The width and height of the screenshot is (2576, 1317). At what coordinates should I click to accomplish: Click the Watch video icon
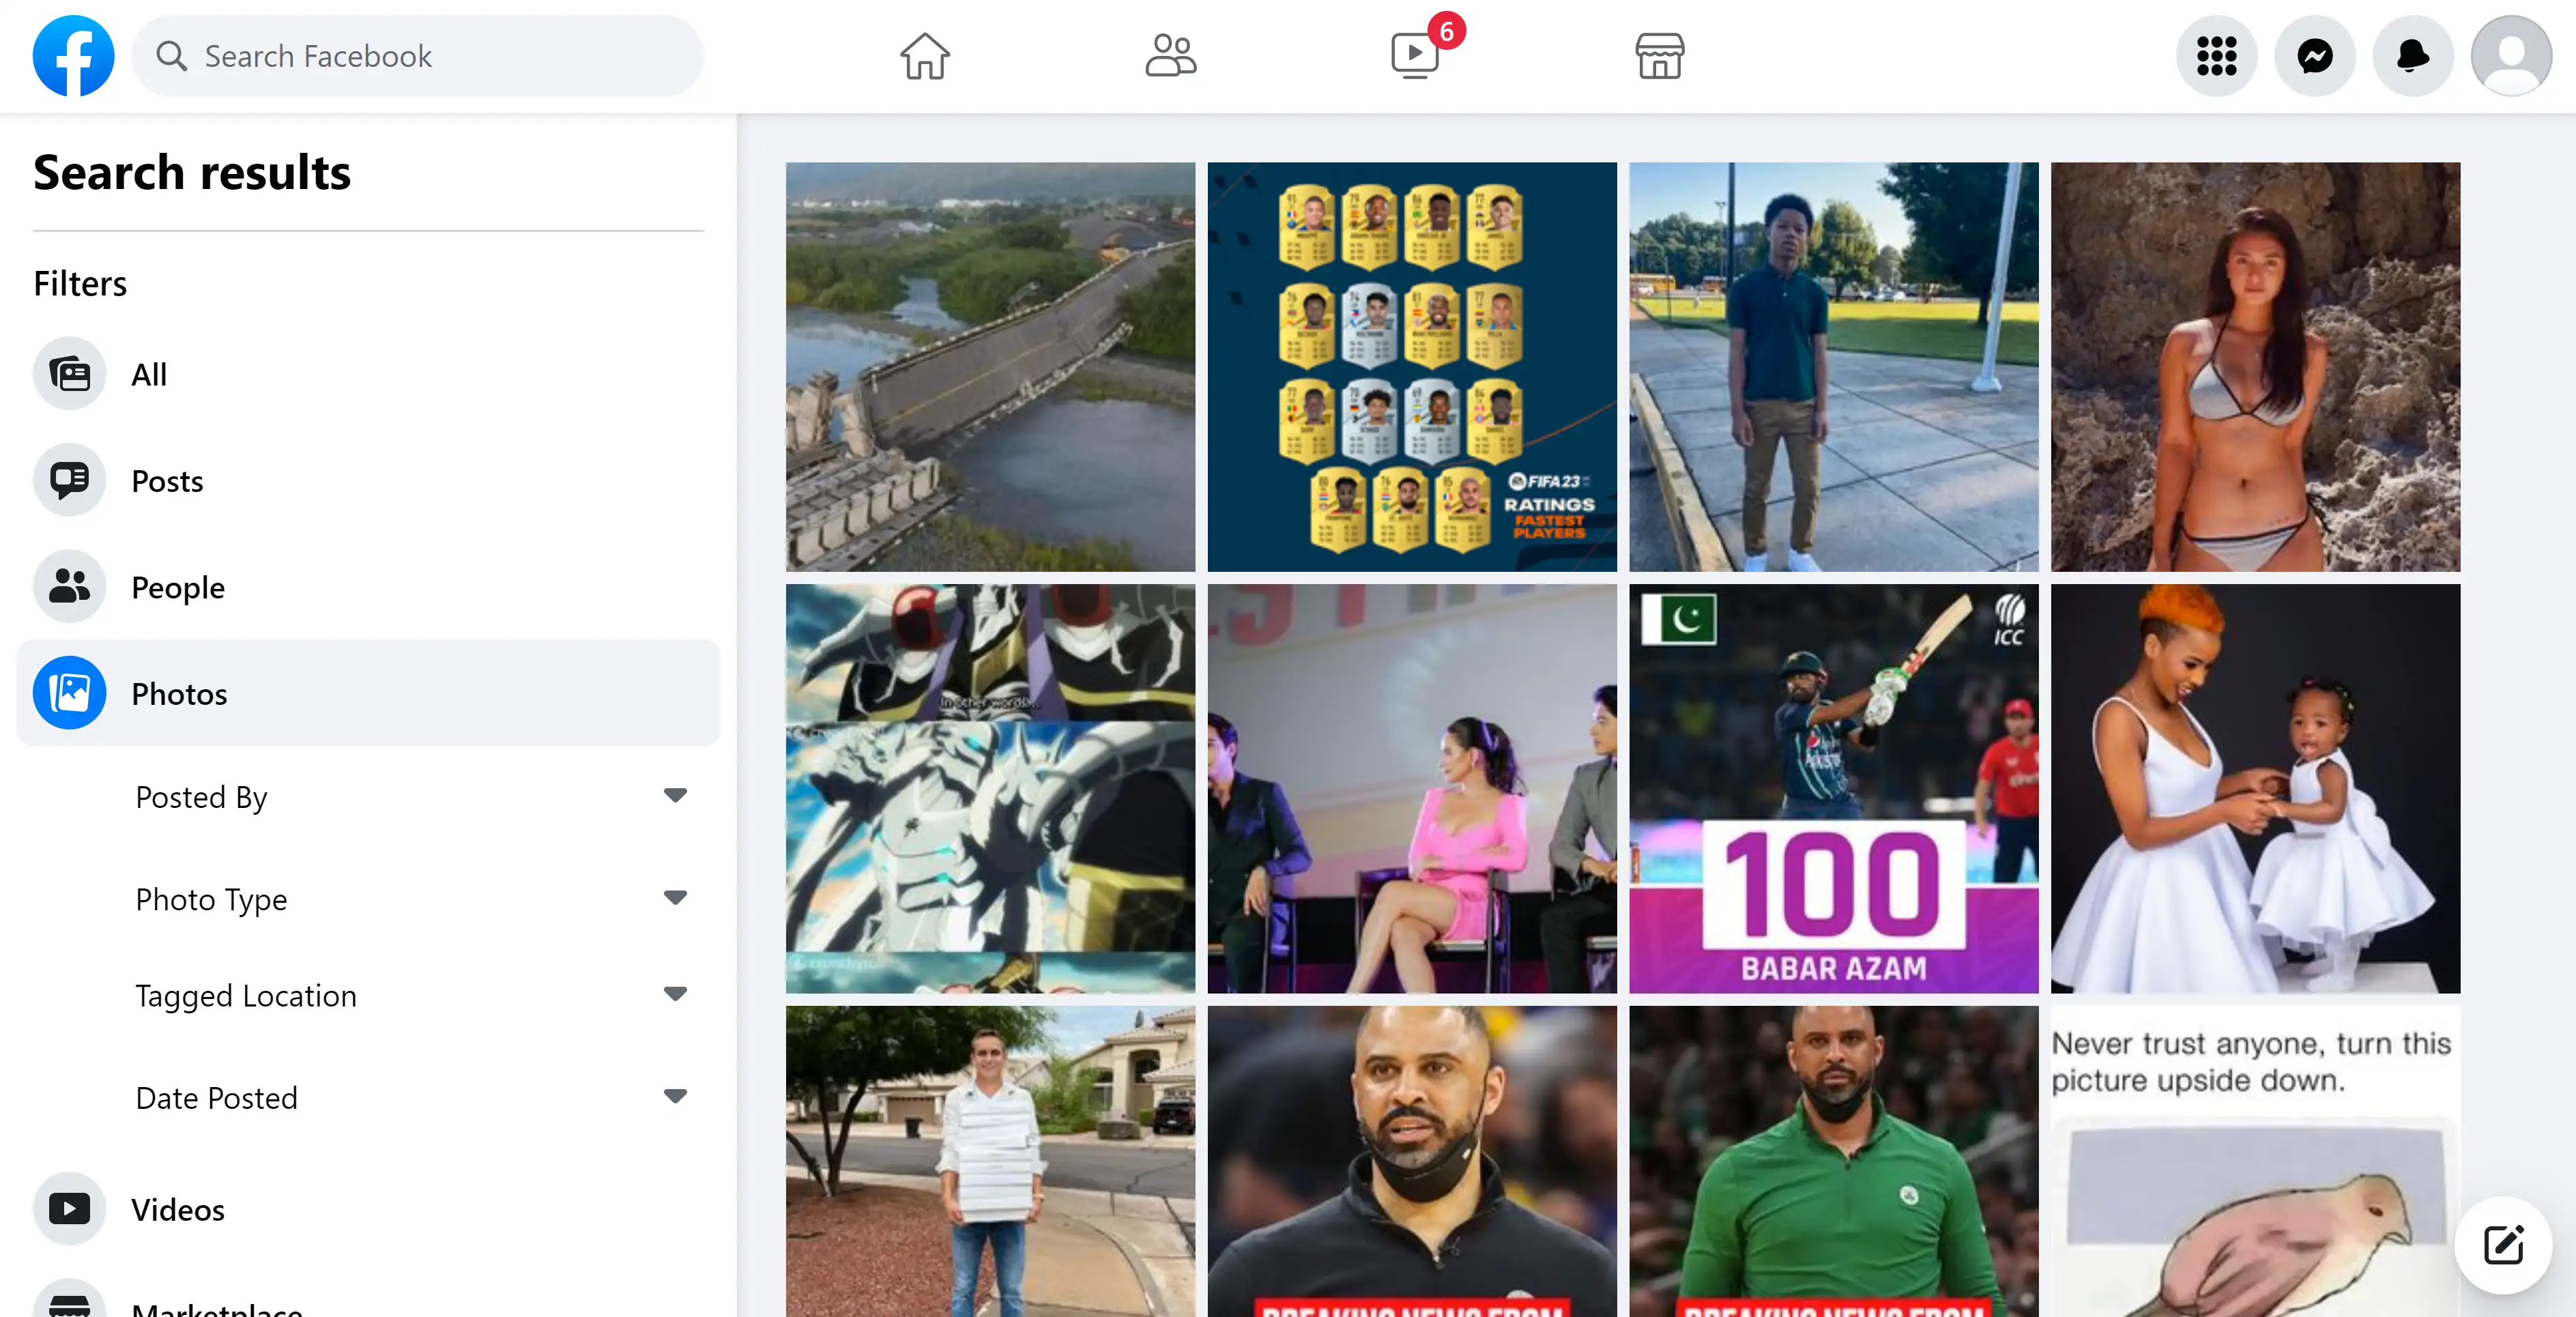[x=1416, y=55]
